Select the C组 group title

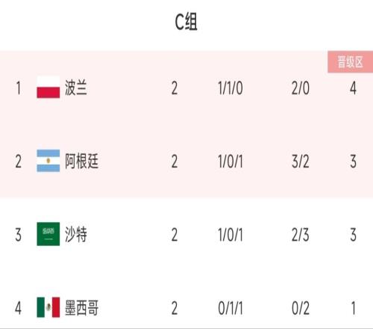pyautogui.click(x=186, y=22)
